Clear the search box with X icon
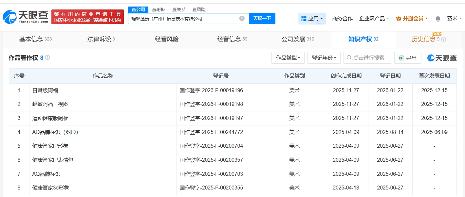Image resolution: width=465 pixels, height=197 pixels. (x=242, y=18)
